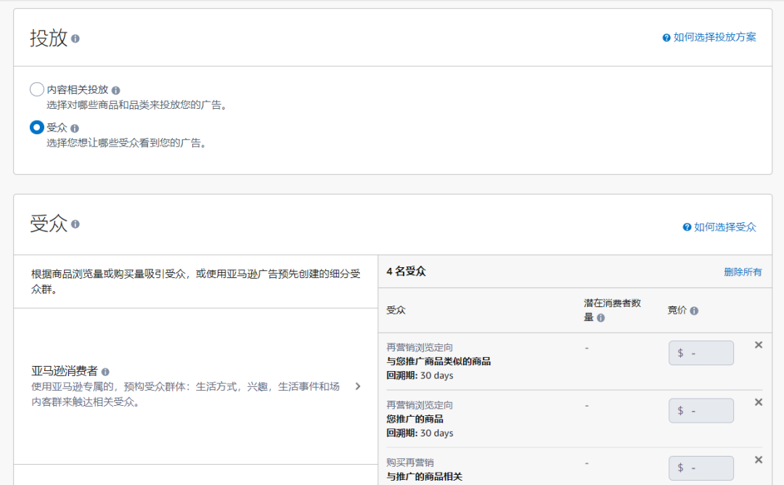Click the question mark icon by 如何选择受众

click(x=687, y=227)
